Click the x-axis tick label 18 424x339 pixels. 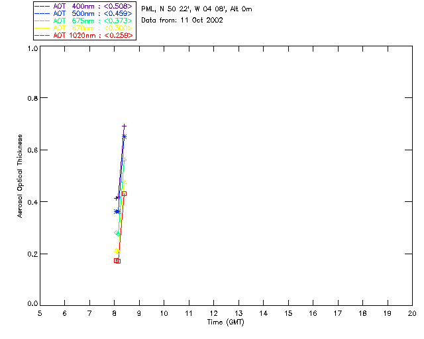(363, 314)
